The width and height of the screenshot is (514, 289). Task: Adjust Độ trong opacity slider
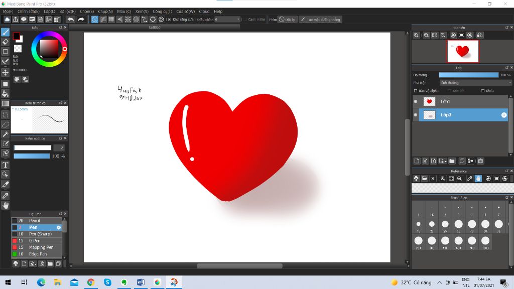(468, 75)
